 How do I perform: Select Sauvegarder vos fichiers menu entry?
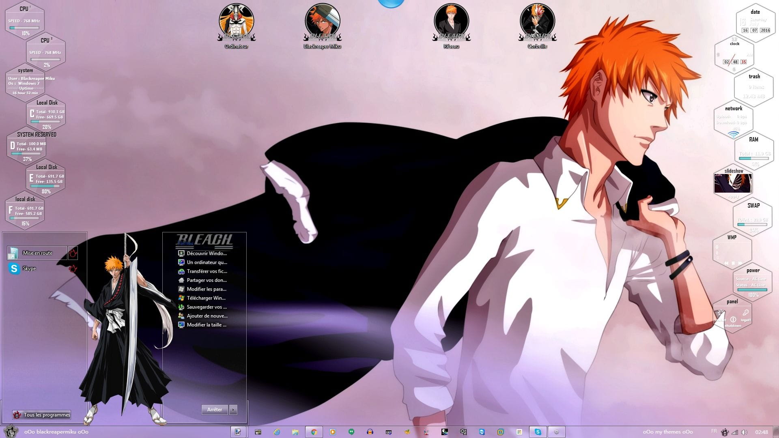point(206,307)
